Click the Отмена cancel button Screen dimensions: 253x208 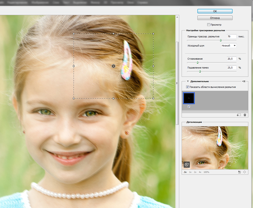click(215, 18)
